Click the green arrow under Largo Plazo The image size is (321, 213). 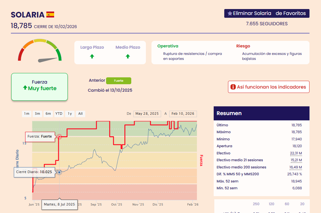click(x=92, y=56)
